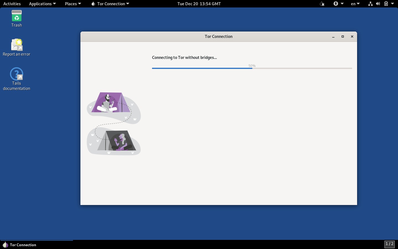
Task: Click the Tor connection progress bar
Action: pos(252,68)
